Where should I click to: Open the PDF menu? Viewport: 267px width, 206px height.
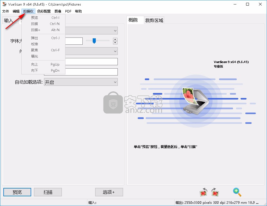pos(68,11)
